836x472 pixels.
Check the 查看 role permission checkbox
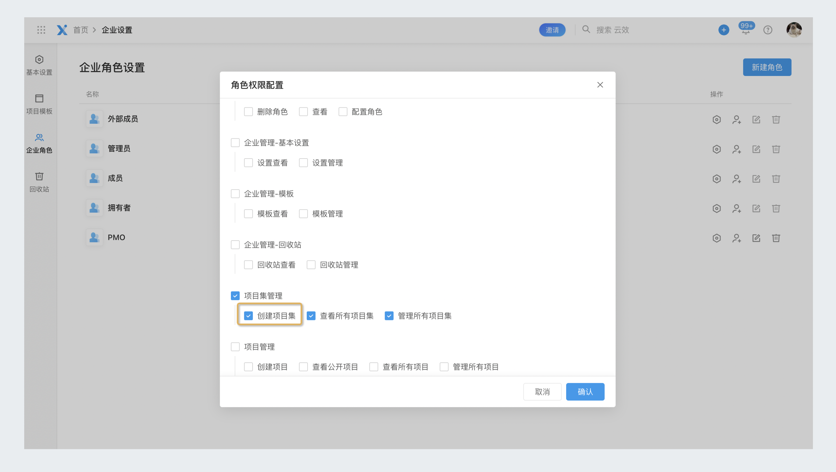point(303,111)
